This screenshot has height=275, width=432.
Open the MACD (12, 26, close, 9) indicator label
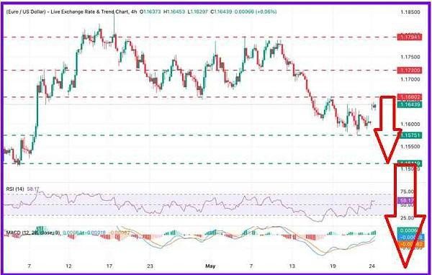[33, 233]
